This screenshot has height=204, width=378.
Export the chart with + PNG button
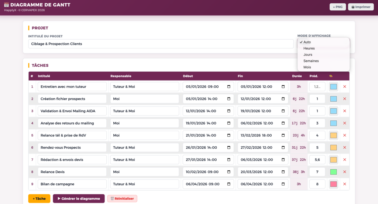coord(337,7)
